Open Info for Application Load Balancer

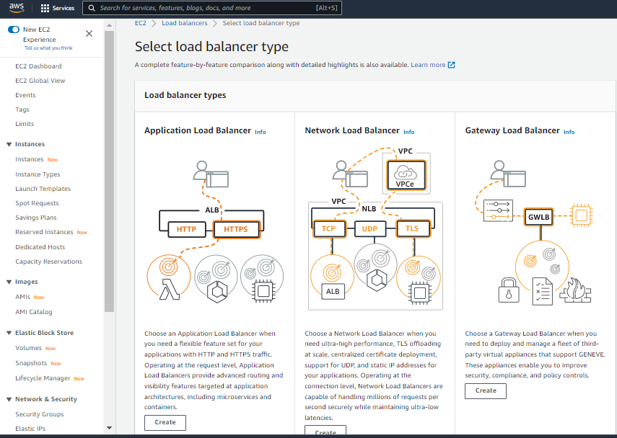pos(260,132)
